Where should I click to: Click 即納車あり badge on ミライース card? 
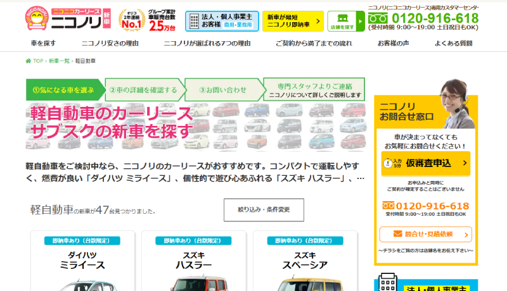82,240
